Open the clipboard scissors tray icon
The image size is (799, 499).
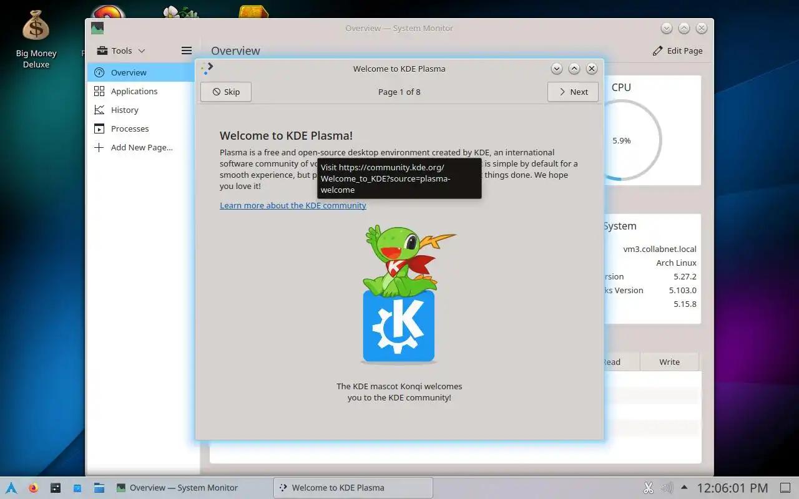648,488
